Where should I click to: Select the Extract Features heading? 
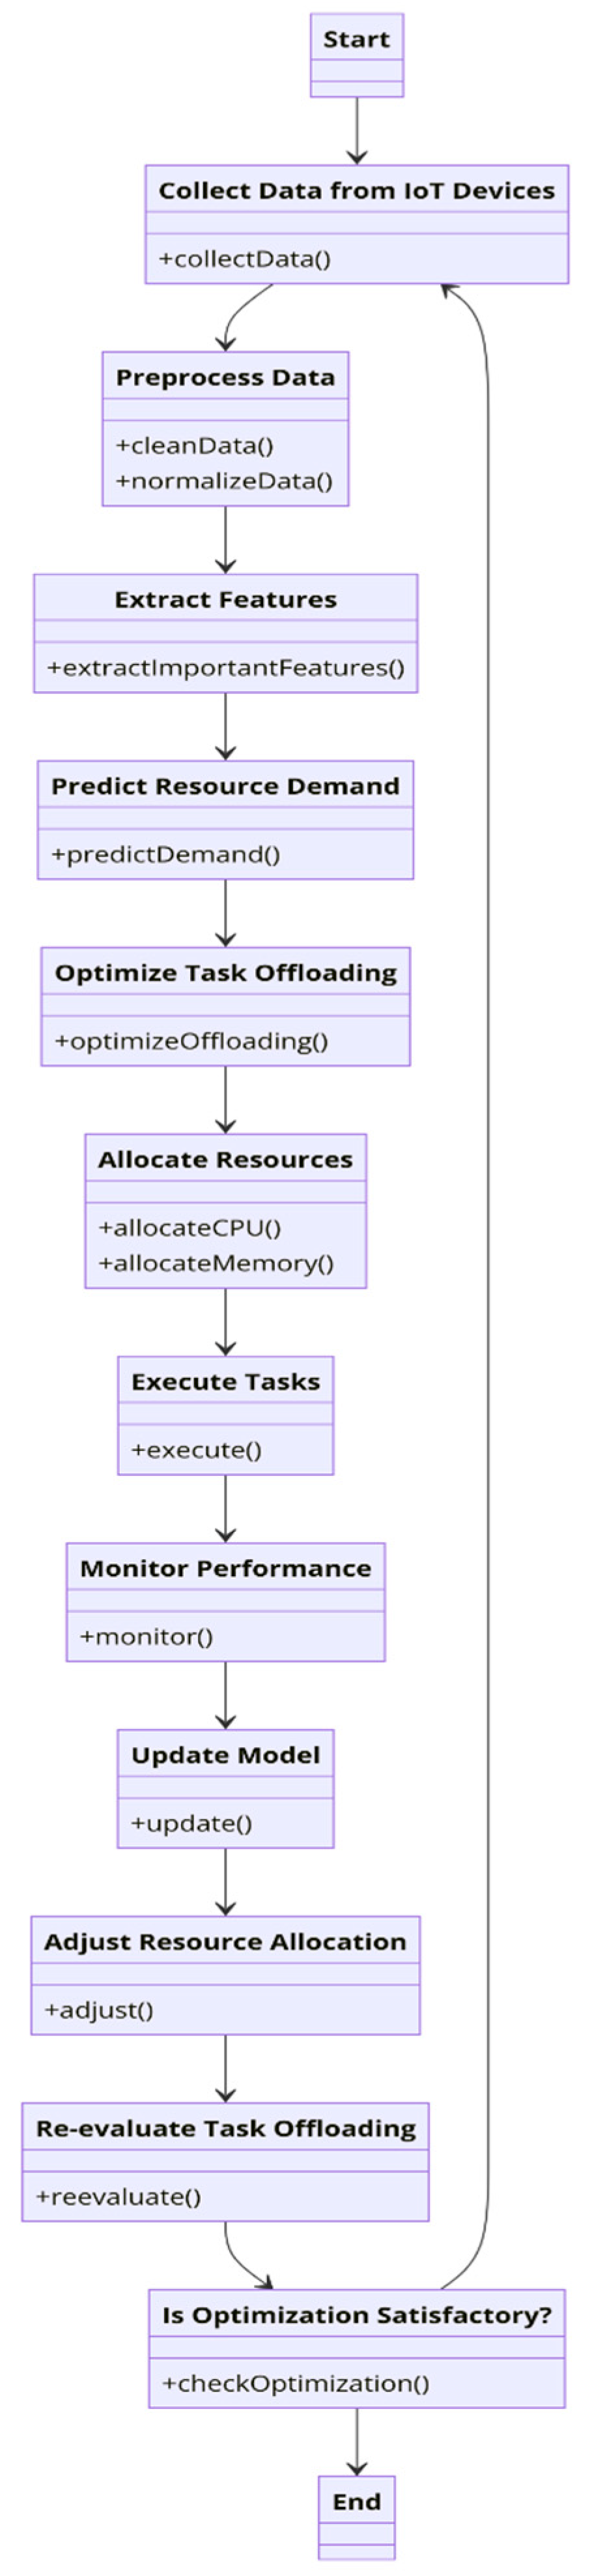click(x=225, y=600)
